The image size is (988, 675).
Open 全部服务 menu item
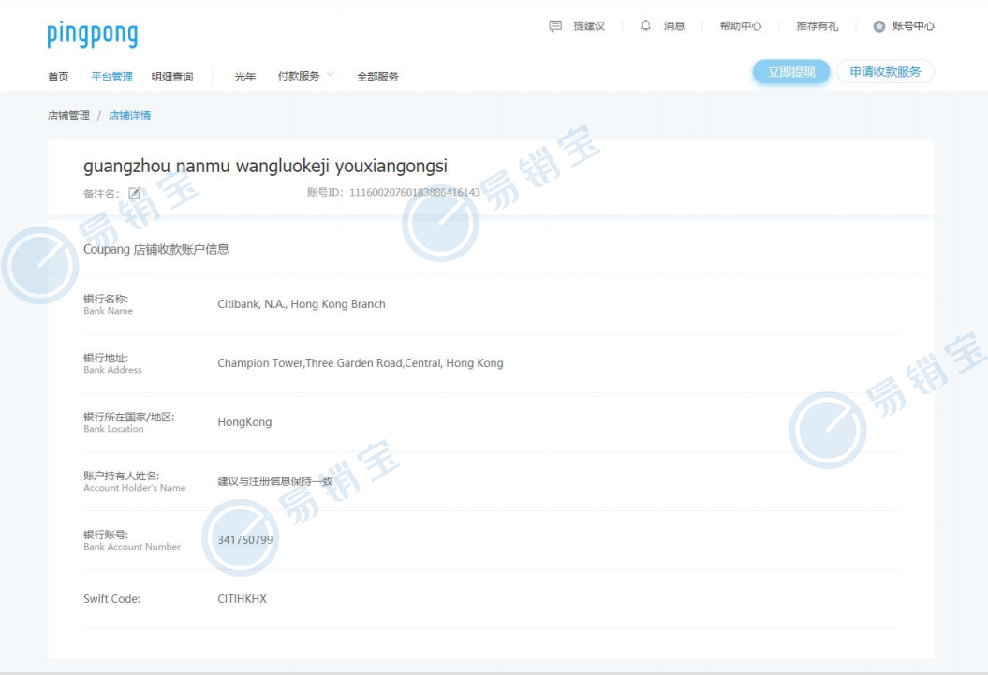tap(377, 76)
